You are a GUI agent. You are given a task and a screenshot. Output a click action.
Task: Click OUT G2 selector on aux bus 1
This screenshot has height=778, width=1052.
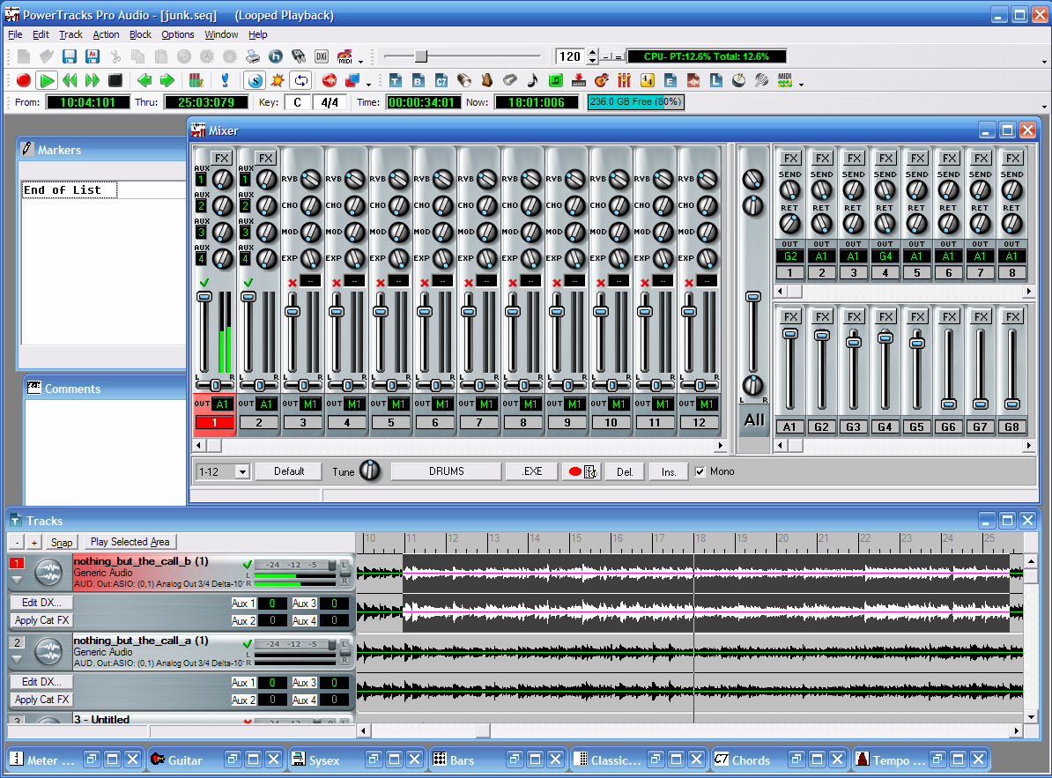coord(790,256)
